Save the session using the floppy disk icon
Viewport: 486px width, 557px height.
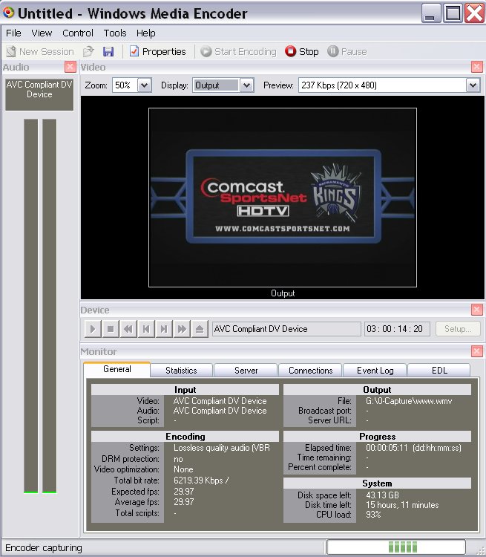pyautogui.click(x=108, y=52)
